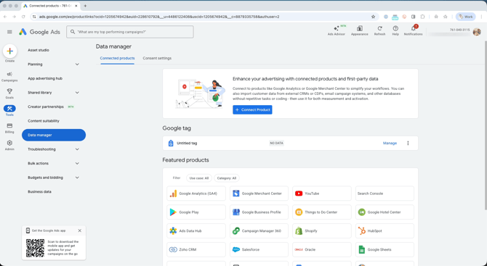Viewport: 487px width, 266px height.
Task: Select Salesforce product card
Action: [259, 249]
